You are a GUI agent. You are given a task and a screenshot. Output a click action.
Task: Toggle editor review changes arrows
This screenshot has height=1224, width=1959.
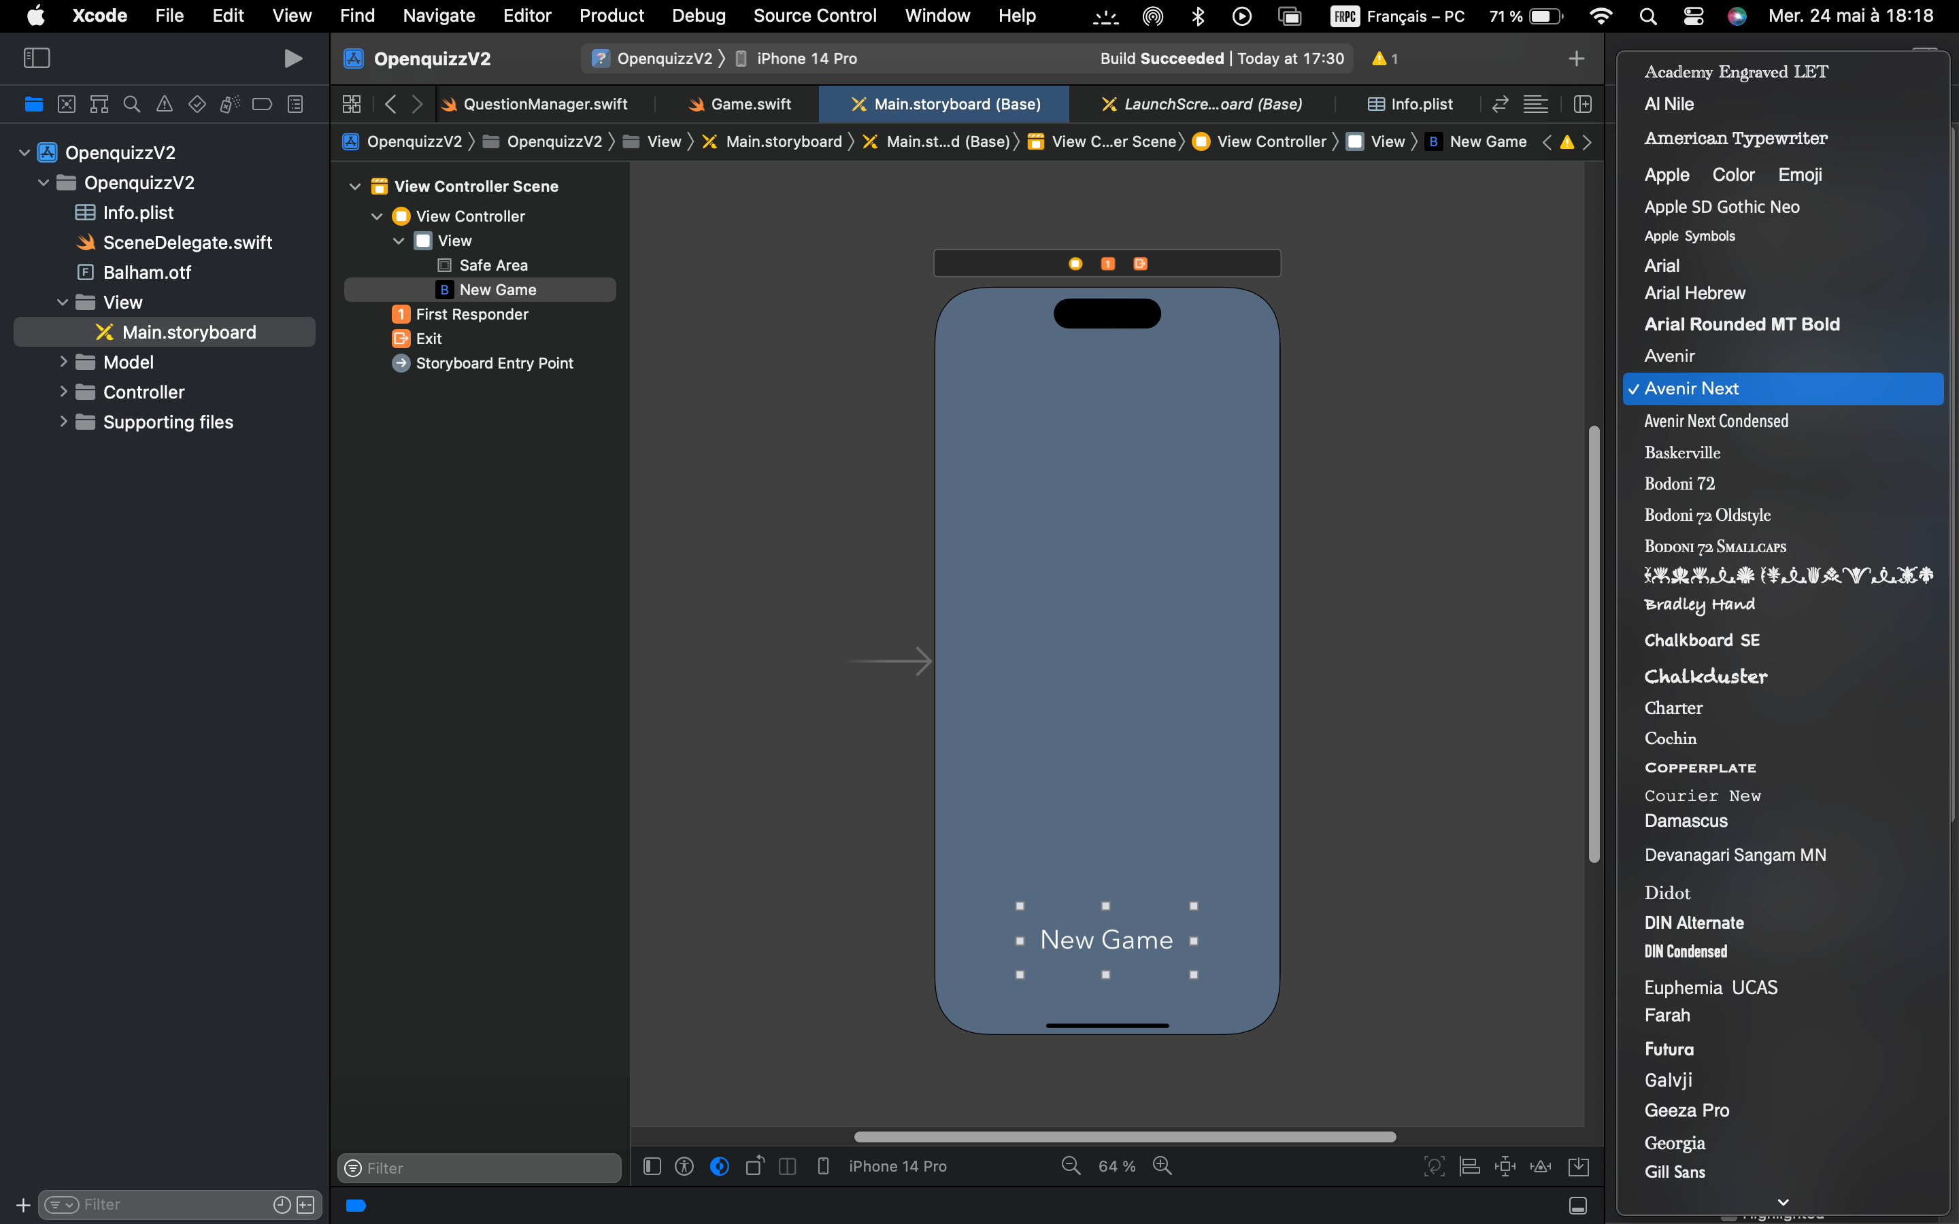click(1500, 105)
